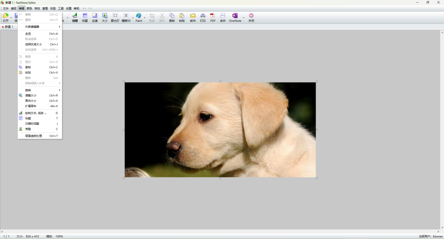Export as PDF using toolbar icon

(x=213, y=17)
